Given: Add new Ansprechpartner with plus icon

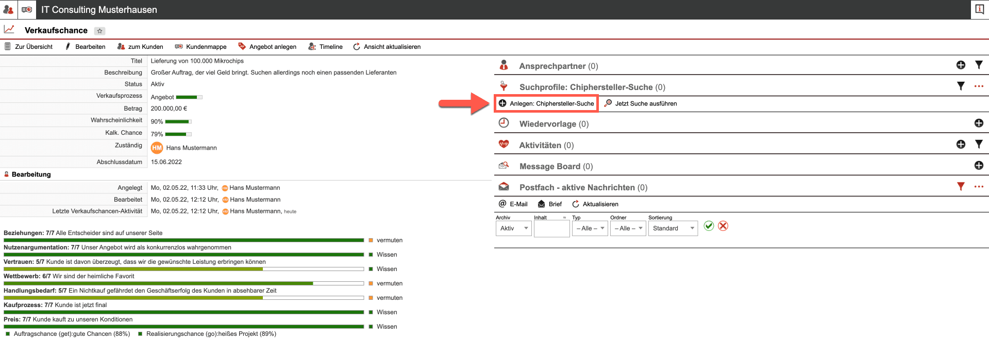Looking at the screenshot, I should 961,65.
